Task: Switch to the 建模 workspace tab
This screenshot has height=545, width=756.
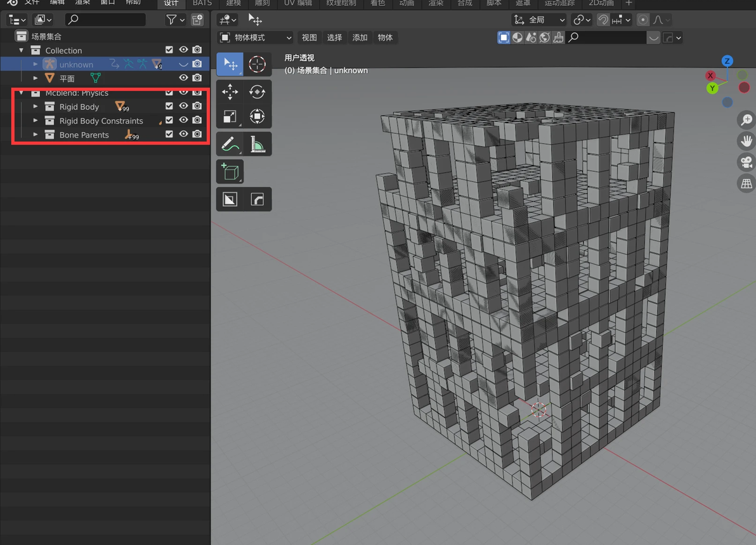Action: point(233,3)
